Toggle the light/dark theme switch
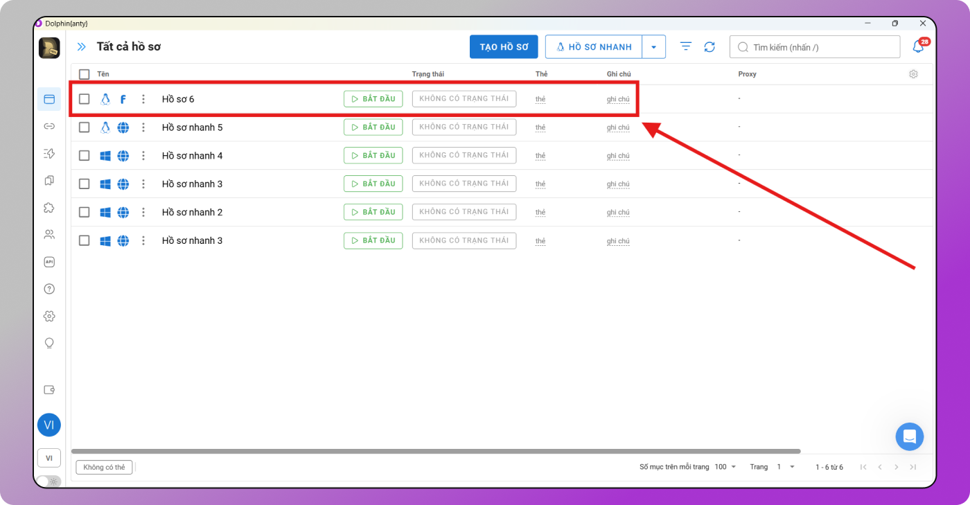The width and height of the screenshot is (970, 505). (48, 481)
